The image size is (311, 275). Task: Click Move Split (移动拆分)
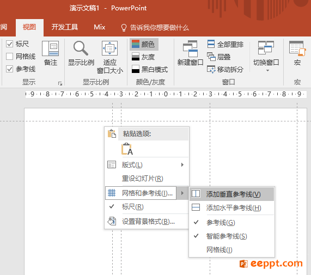[x=225, y=69]
